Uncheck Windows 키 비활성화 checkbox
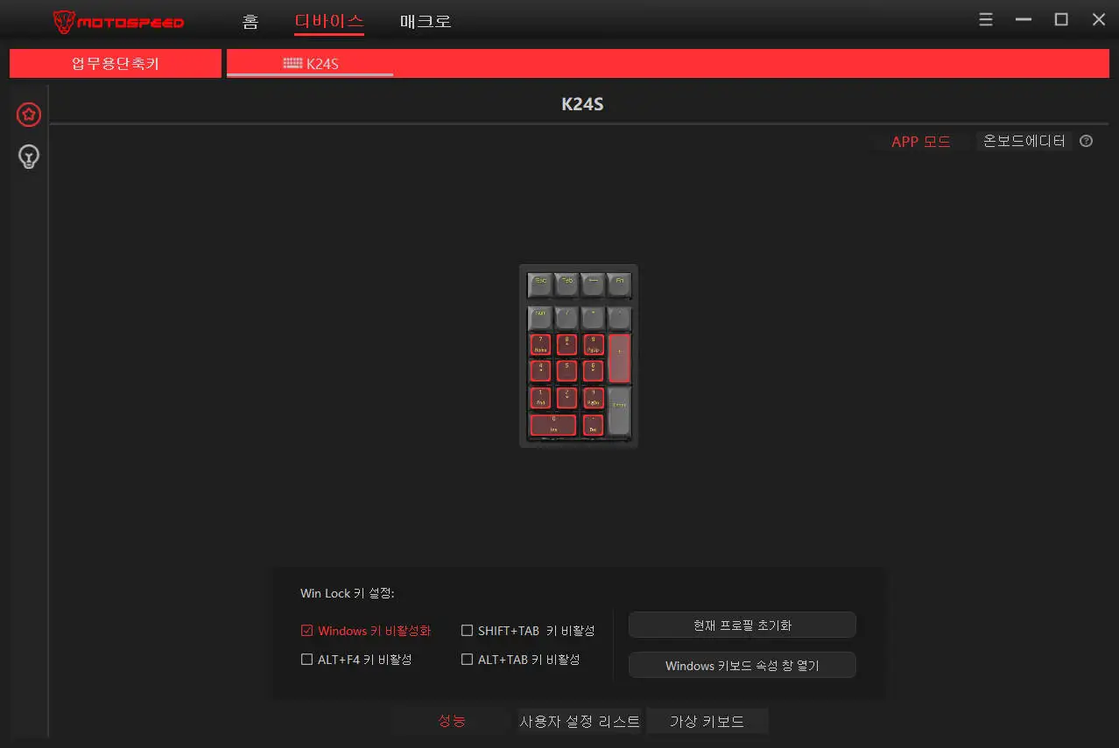The height and width of the screenshot is (748, 1119). click(x=306, y=631)
